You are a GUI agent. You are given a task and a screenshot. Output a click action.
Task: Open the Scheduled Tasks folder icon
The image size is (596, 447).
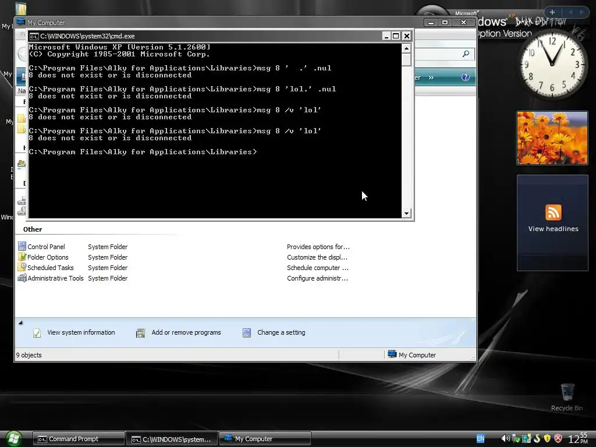[22, 268]
